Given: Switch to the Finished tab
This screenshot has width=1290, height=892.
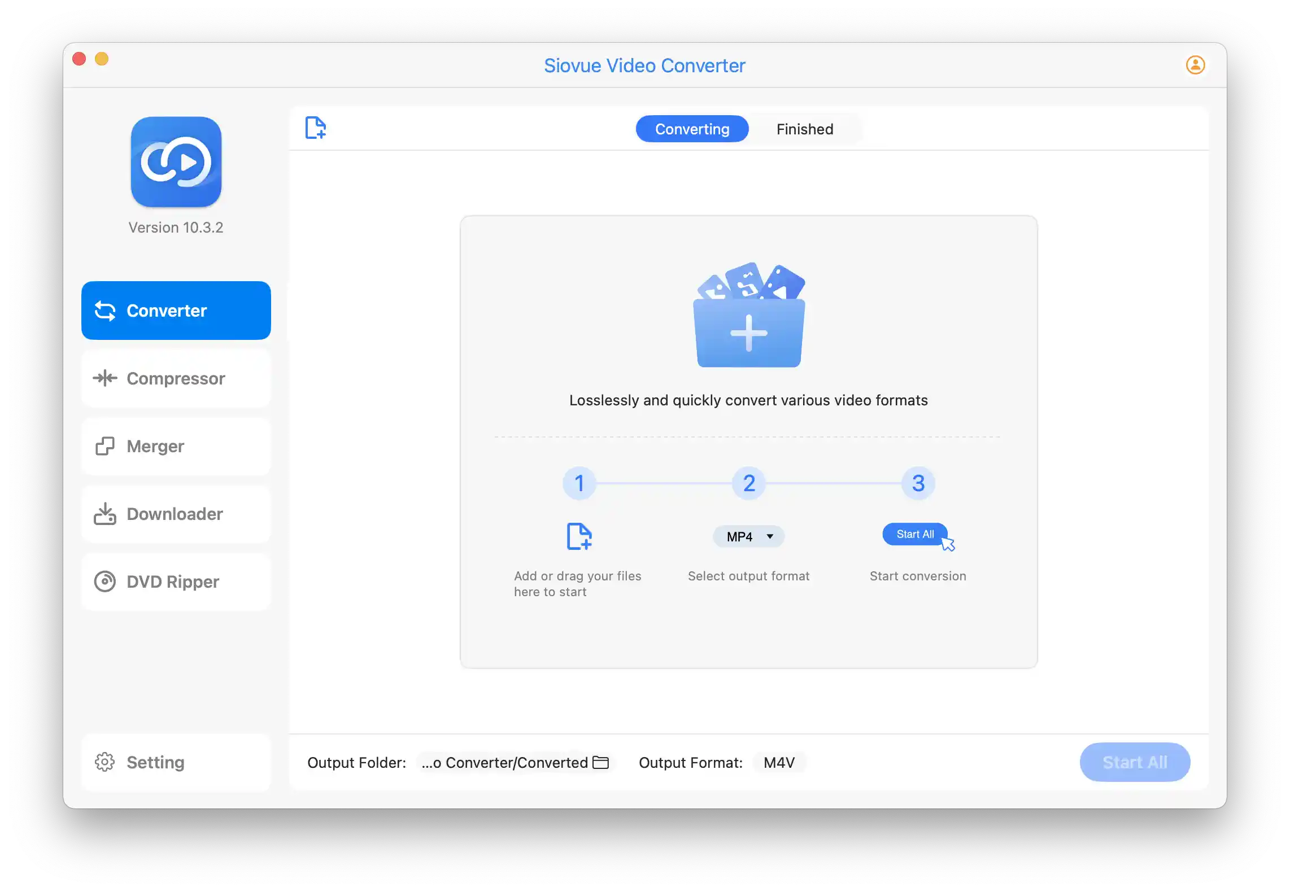Looking at the screenshot, I should tap(805, 129).
